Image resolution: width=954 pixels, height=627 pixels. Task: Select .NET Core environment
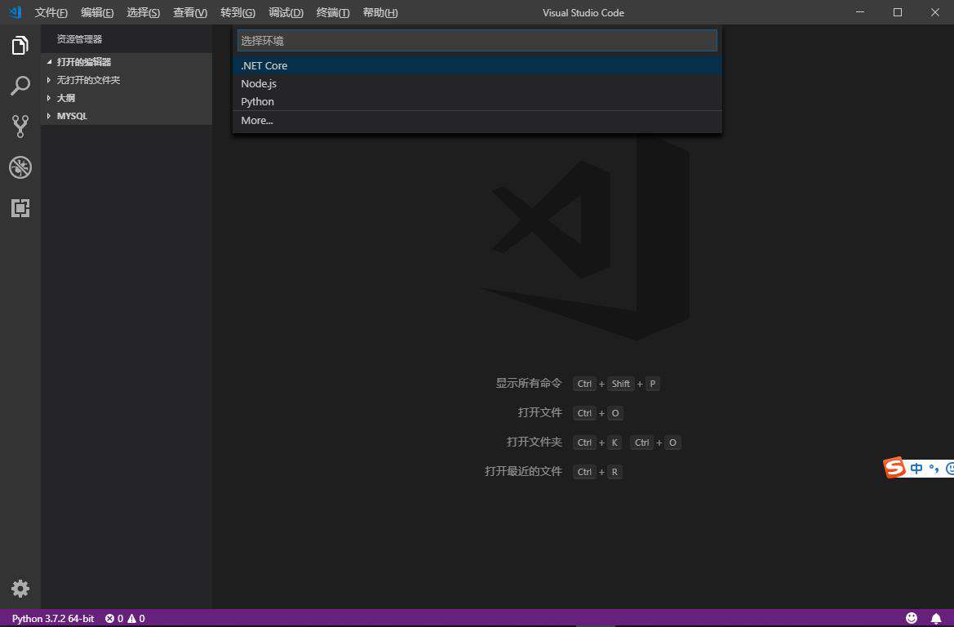pyautogui.click(x=477, y=65)
